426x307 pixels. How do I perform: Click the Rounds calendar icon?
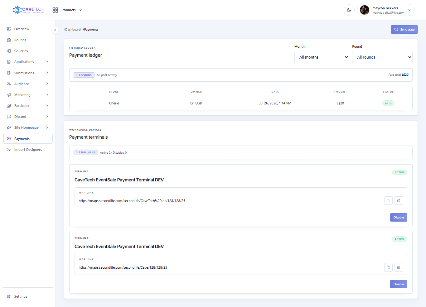tap(9, 40)
